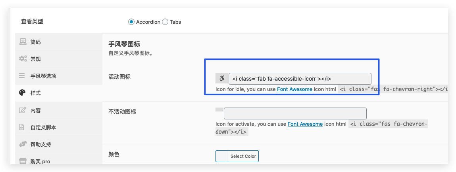Image resolution: width=456 pixels, height=172 pixels.
Task: Select the Accordion radio button
Action: [x=131, y=22]
